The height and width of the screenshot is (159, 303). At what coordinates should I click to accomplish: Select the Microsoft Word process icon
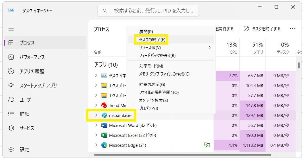[x=104, y=125]
